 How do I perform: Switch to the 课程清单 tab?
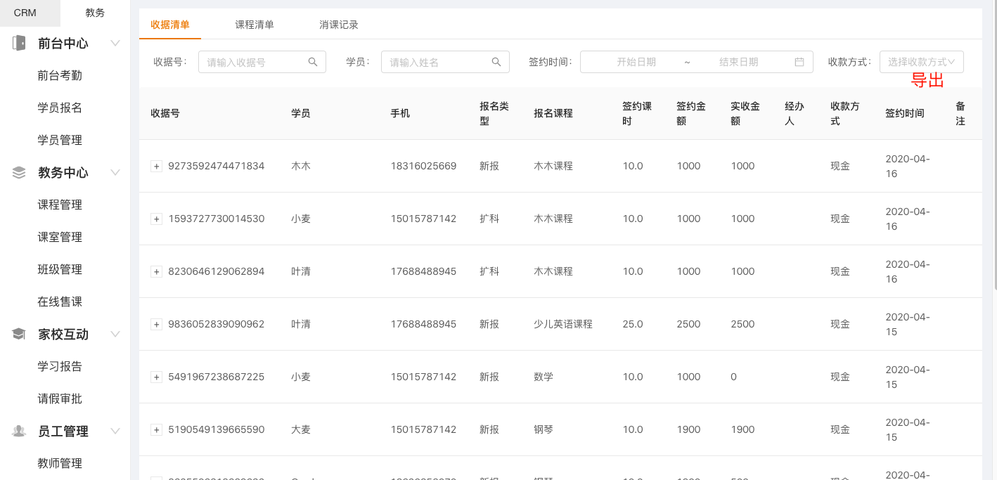point(255,25)
